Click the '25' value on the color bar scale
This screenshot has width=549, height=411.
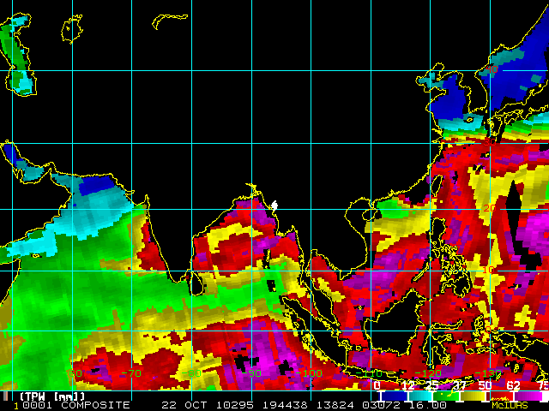coord(432,385)
